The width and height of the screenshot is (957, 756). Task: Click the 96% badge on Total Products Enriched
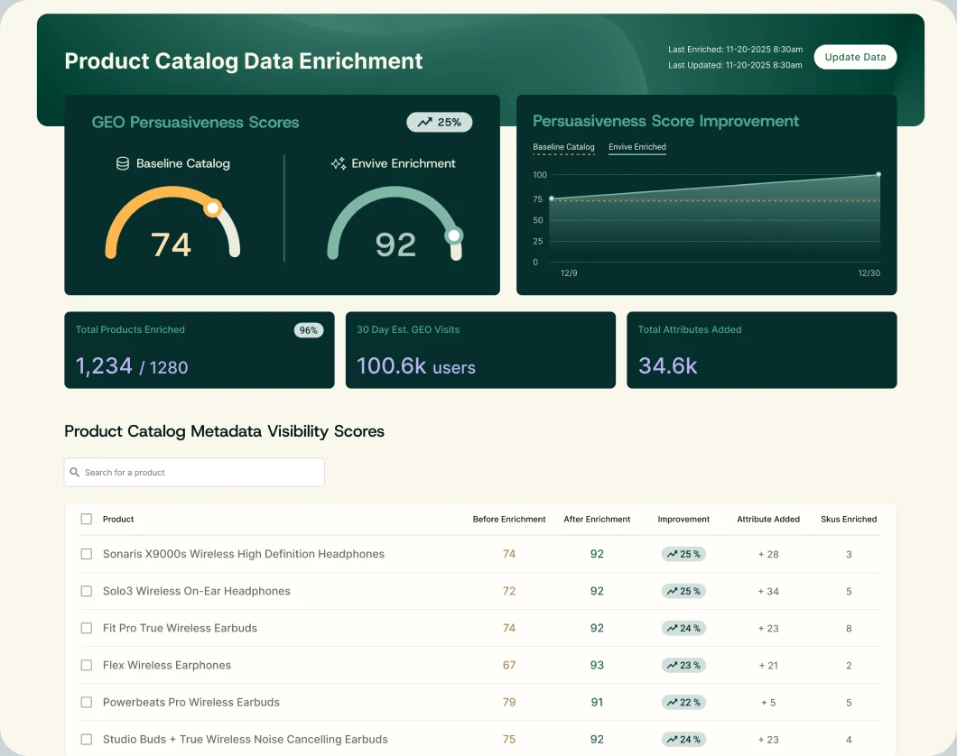[x=308, y=330]
